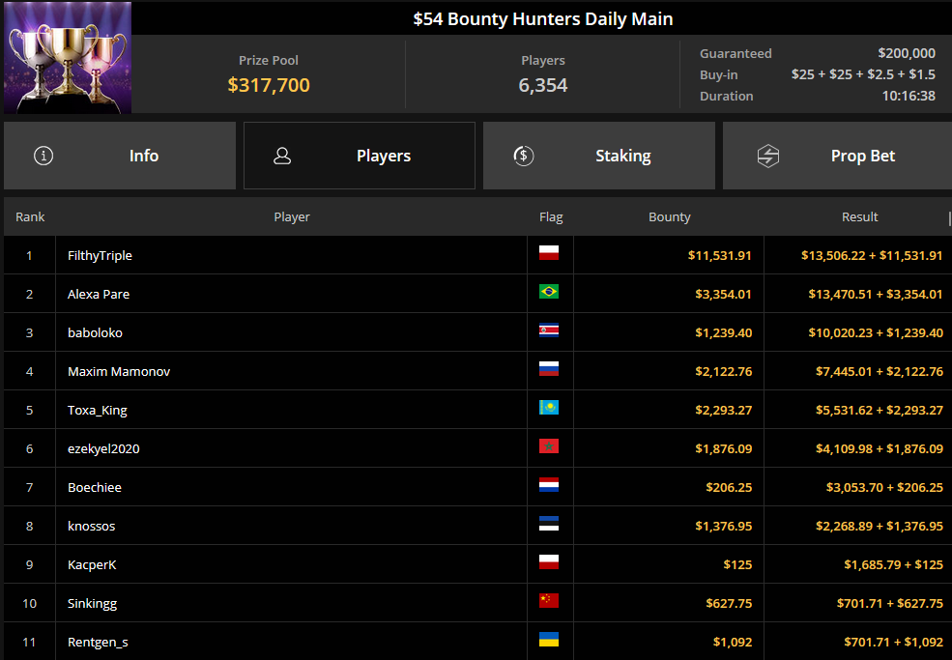952x660 pixels.
Task: Click the Staking dollar icon
Action: pyautogui.click(x=523, y=156)
